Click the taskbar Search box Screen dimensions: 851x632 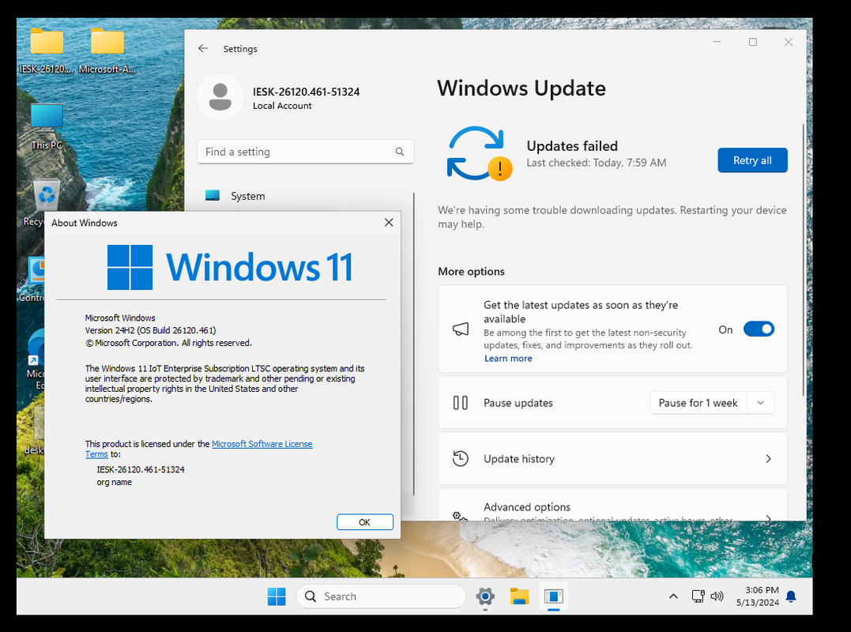(x=381, y=596)
